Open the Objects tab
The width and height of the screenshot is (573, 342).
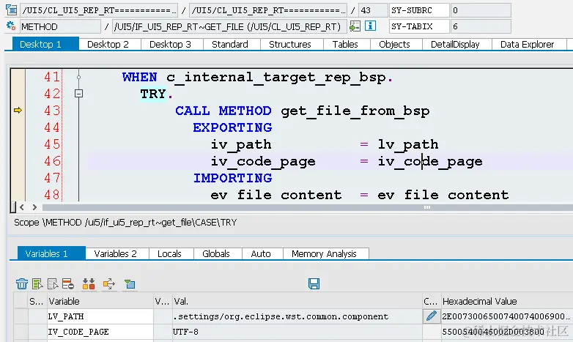click(x=394, y=44)
